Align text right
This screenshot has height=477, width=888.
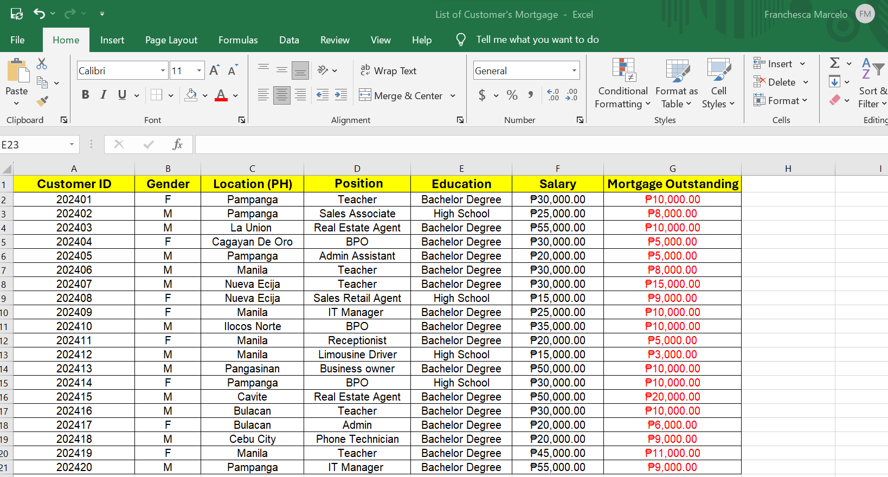[300, 95]
